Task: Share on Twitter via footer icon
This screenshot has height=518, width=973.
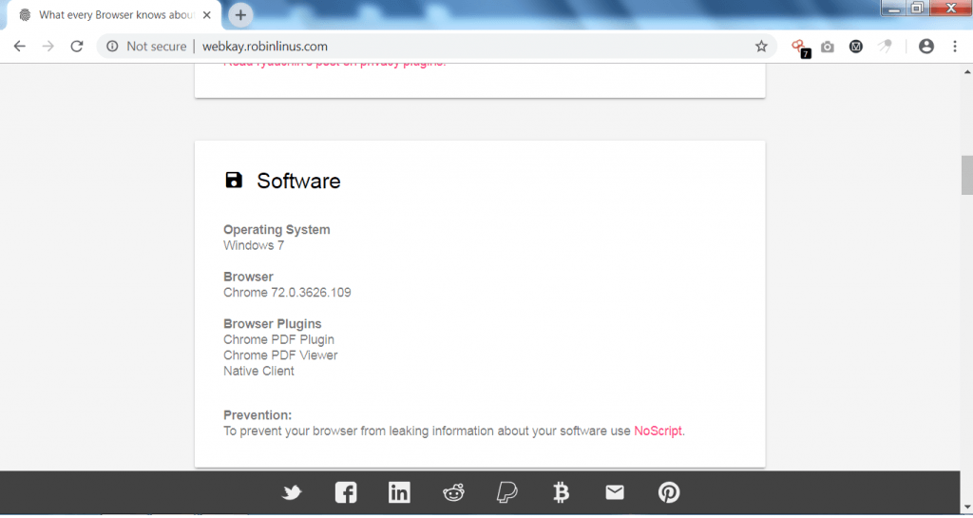Action: point(291,492)
